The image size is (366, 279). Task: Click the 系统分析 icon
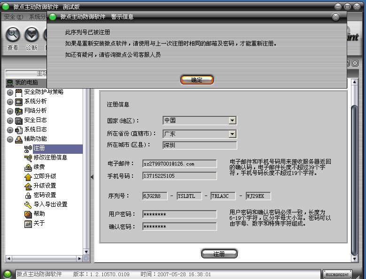19,102
